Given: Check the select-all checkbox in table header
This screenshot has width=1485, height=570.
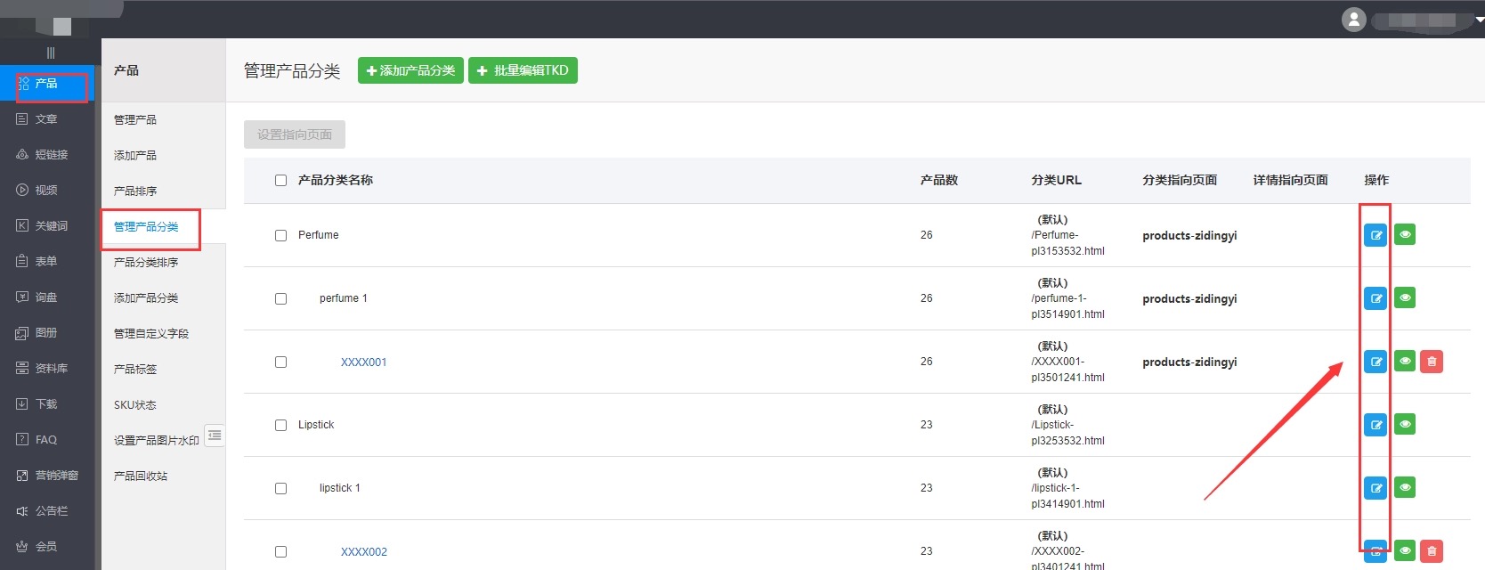Looking at the screenshot, I should [x=280, y=181].
